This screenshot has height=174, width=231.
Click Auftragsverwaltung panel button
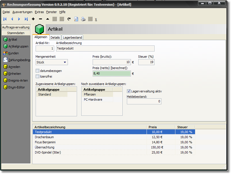(x=16, y=27)
